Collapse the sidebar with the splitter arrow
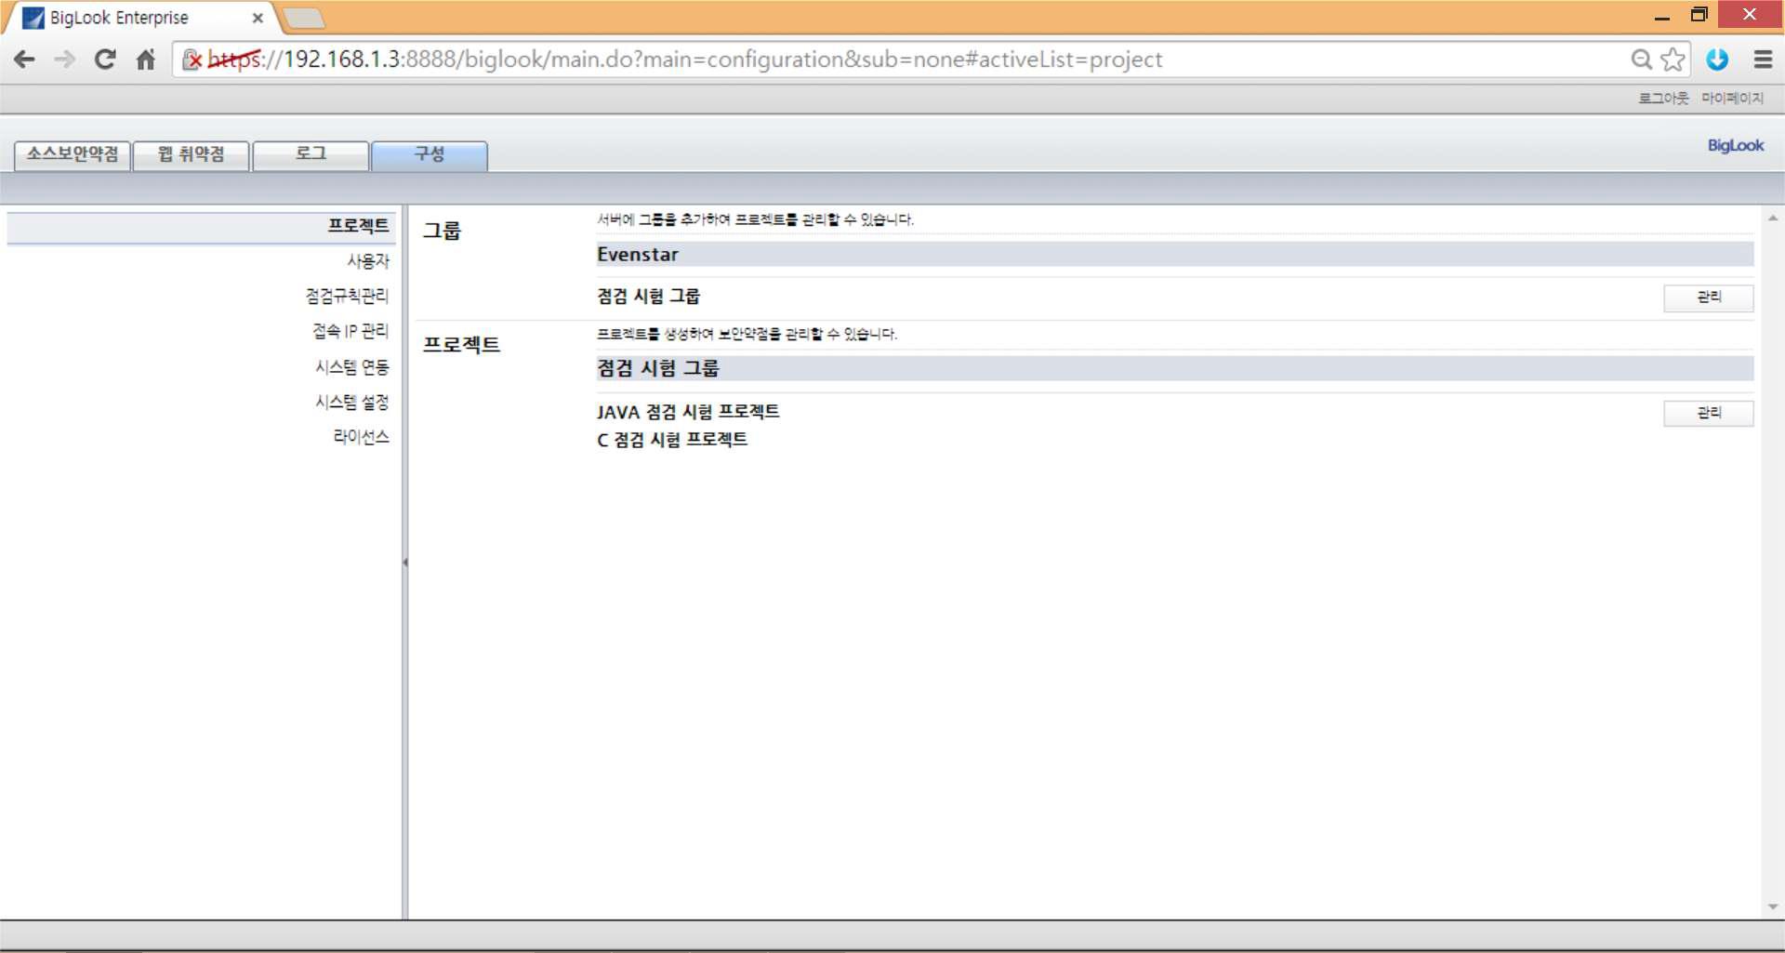The height and width of the screenshot is (953, 1785). point(404,562)
